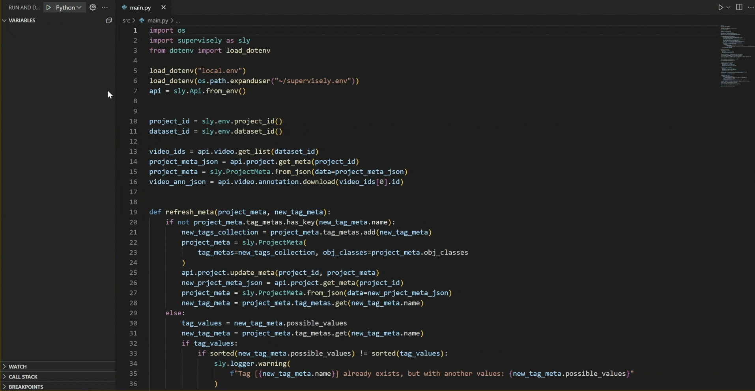Expand the WATCH section
755x391 pixels.
click(17, 367)
